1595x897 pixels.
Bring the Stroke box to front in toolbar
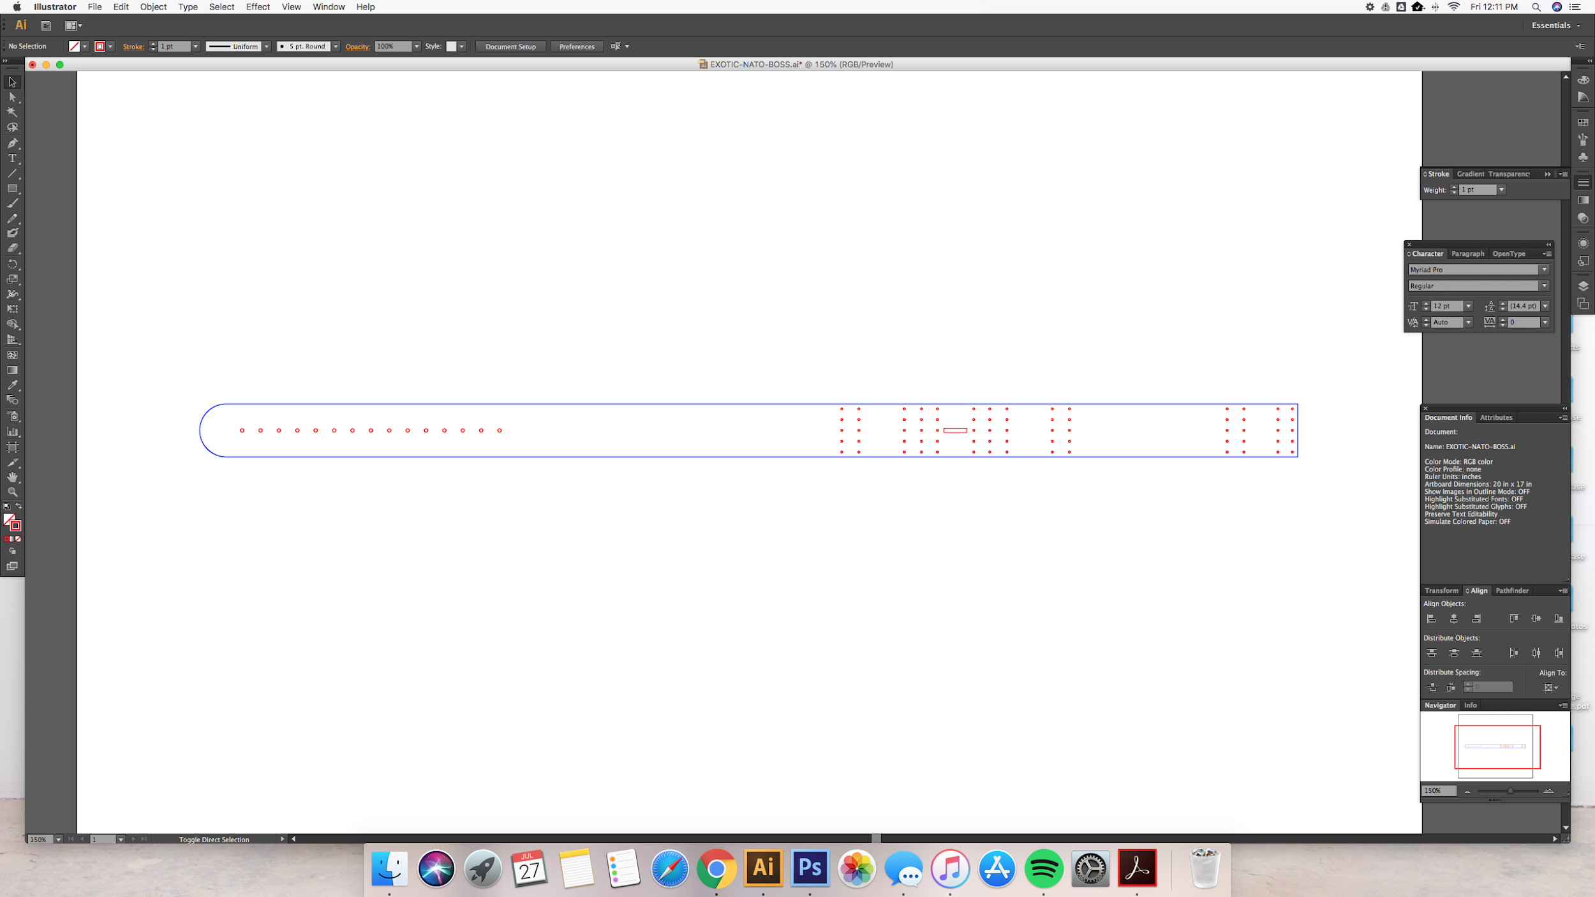17,526
